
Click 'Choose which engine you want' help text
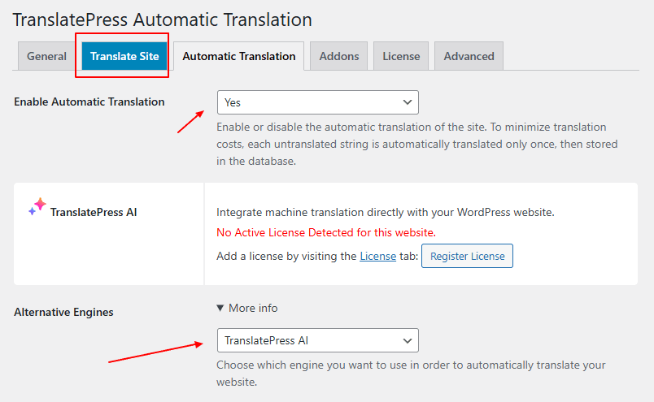pyautogui.click(x=411, y=374)
